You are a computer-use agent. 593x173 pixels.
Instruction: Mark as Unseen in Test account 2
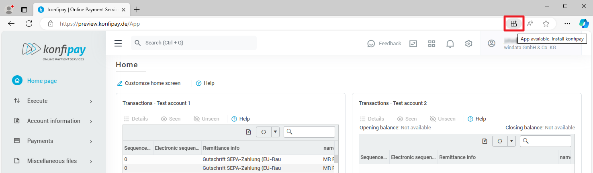(442, 119)
